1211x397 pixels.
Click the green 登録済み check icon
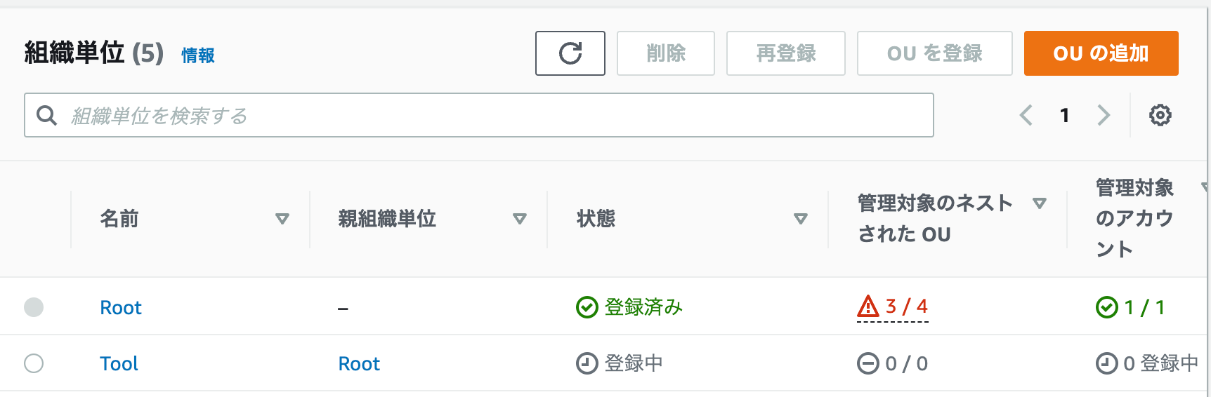click(x=587, y=307)
